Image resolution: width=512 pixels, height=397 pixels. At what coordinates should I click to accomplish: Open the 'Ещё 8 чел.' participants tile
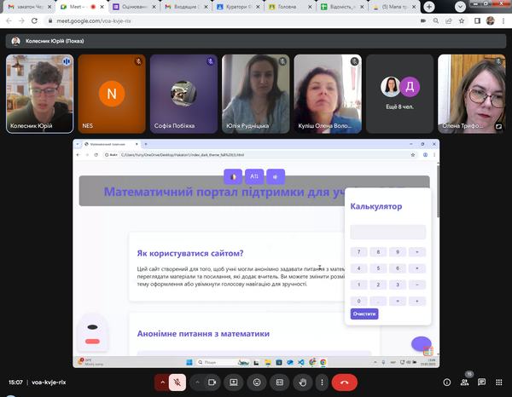(399, 94)
